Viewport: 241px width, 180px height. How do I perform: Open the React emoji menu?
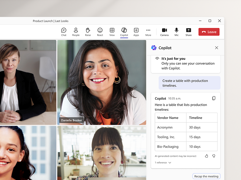(x=100, y=32)
